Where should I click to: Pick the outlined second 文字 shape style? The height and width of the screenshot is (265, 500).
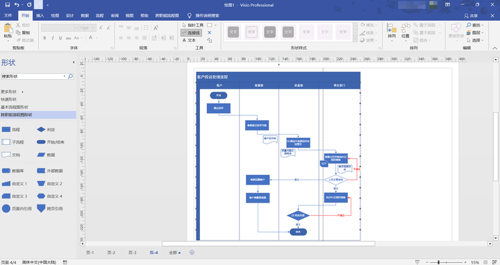tap(251, 32)
